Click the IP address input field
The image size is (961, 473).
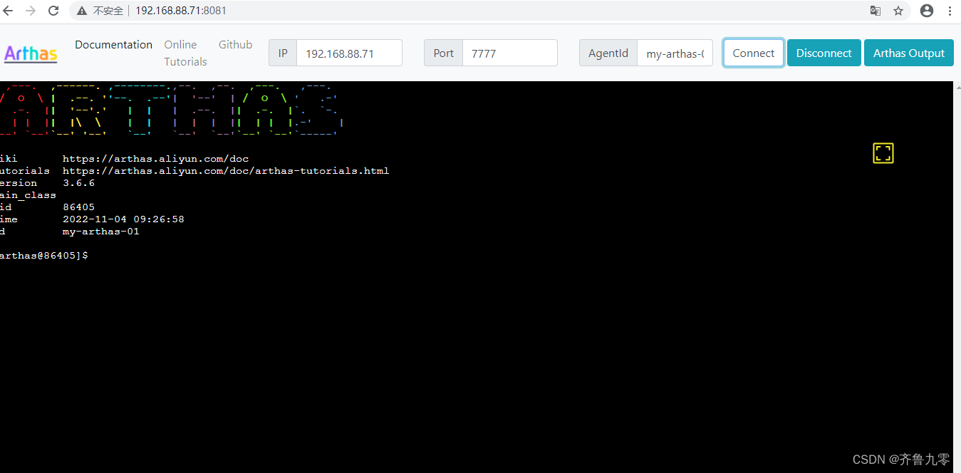point(348,53)
